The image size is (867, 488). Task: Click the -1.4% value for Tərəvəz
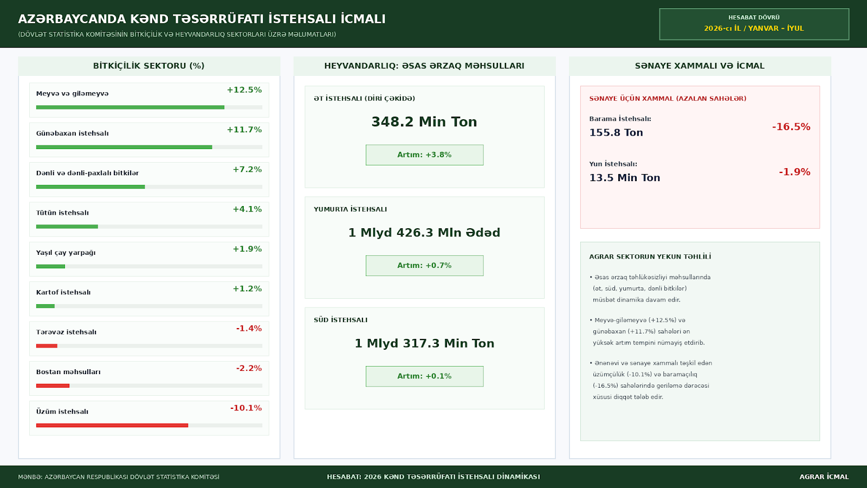pyautogui.click(x=249, y=329)
